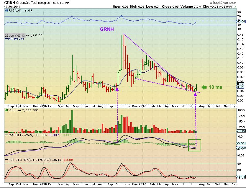
Task: Click the 18.41 stochastic value tag
Action: click(x=241, y=177)
